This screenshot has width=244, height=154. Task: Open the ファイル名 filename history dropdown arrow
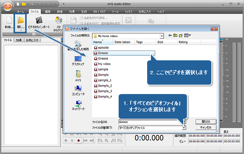tap(184, 122)
